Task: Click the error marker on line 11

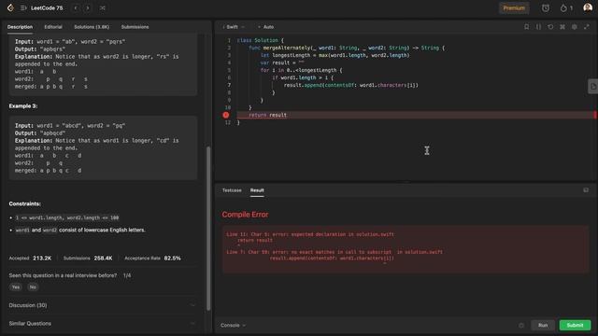Action: click(x=226, y=115)
